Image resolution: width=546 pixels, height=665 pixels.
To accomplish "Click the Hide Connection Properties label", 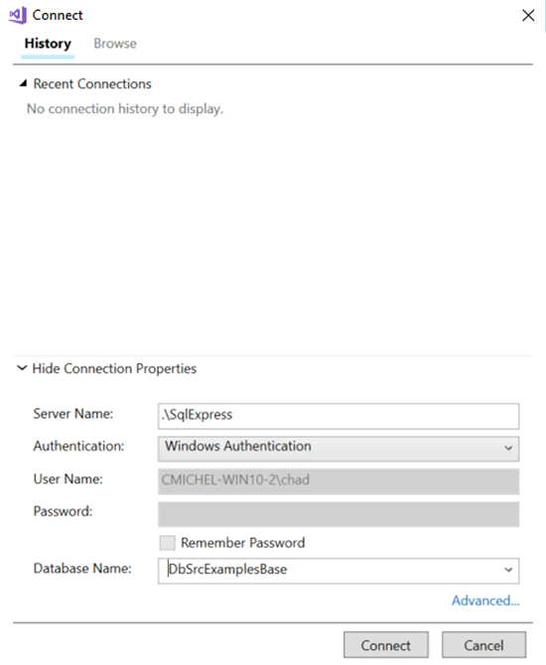I will [114, 368].
